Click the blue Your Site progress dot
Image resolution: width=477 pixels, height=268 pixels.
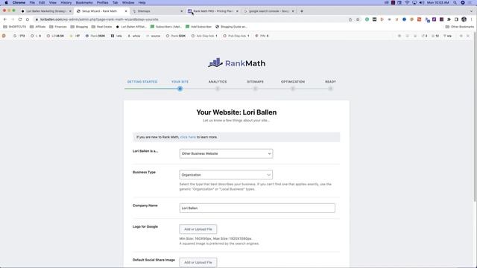[180, 89]
